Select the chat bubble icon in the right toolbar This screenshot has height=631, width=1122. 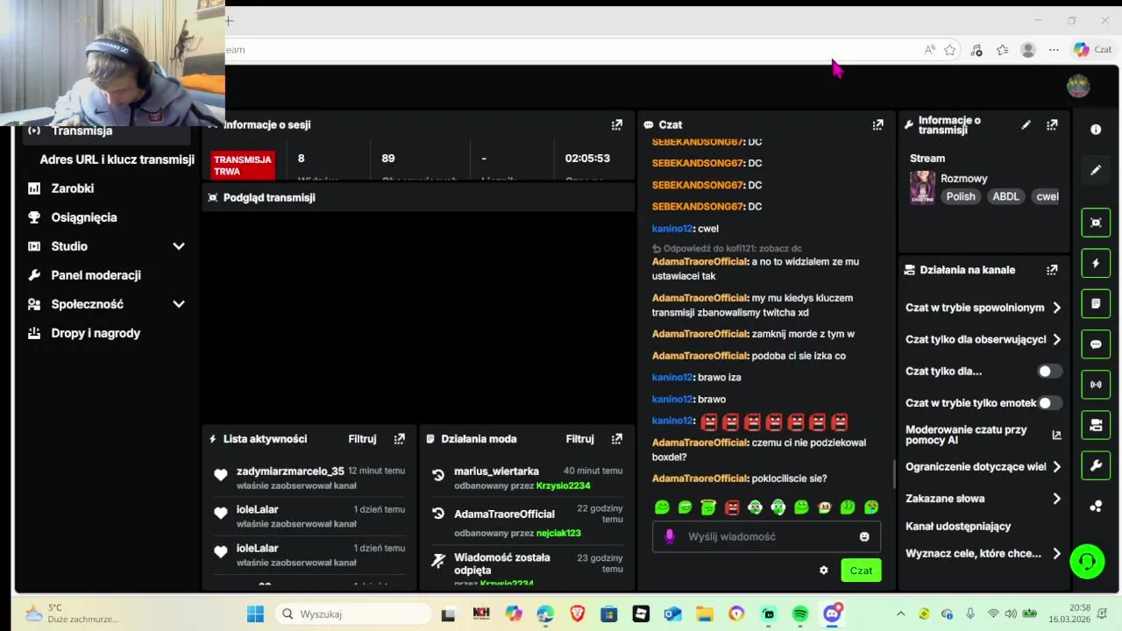pyautogui.click(x=1096, y=344)
